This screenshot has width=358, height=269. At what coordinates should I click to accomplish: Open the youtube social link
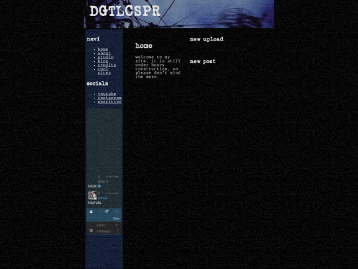107,94
